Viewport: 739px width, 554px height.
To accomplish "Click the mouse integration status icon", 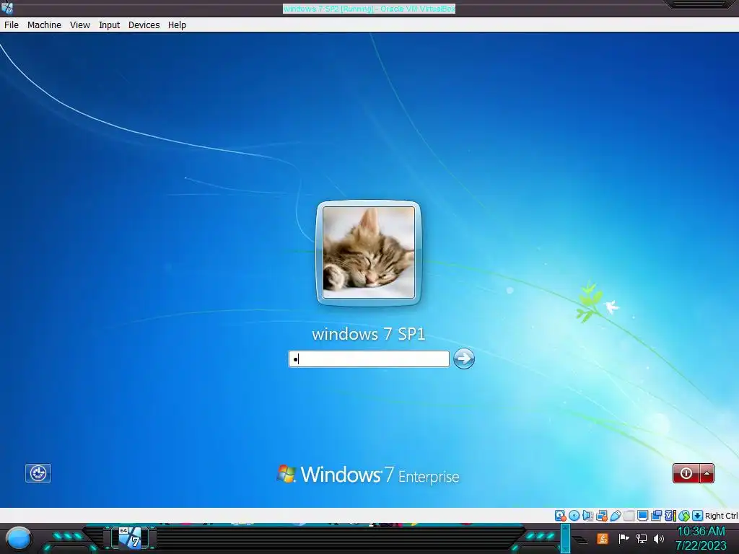I will point(684,515).
